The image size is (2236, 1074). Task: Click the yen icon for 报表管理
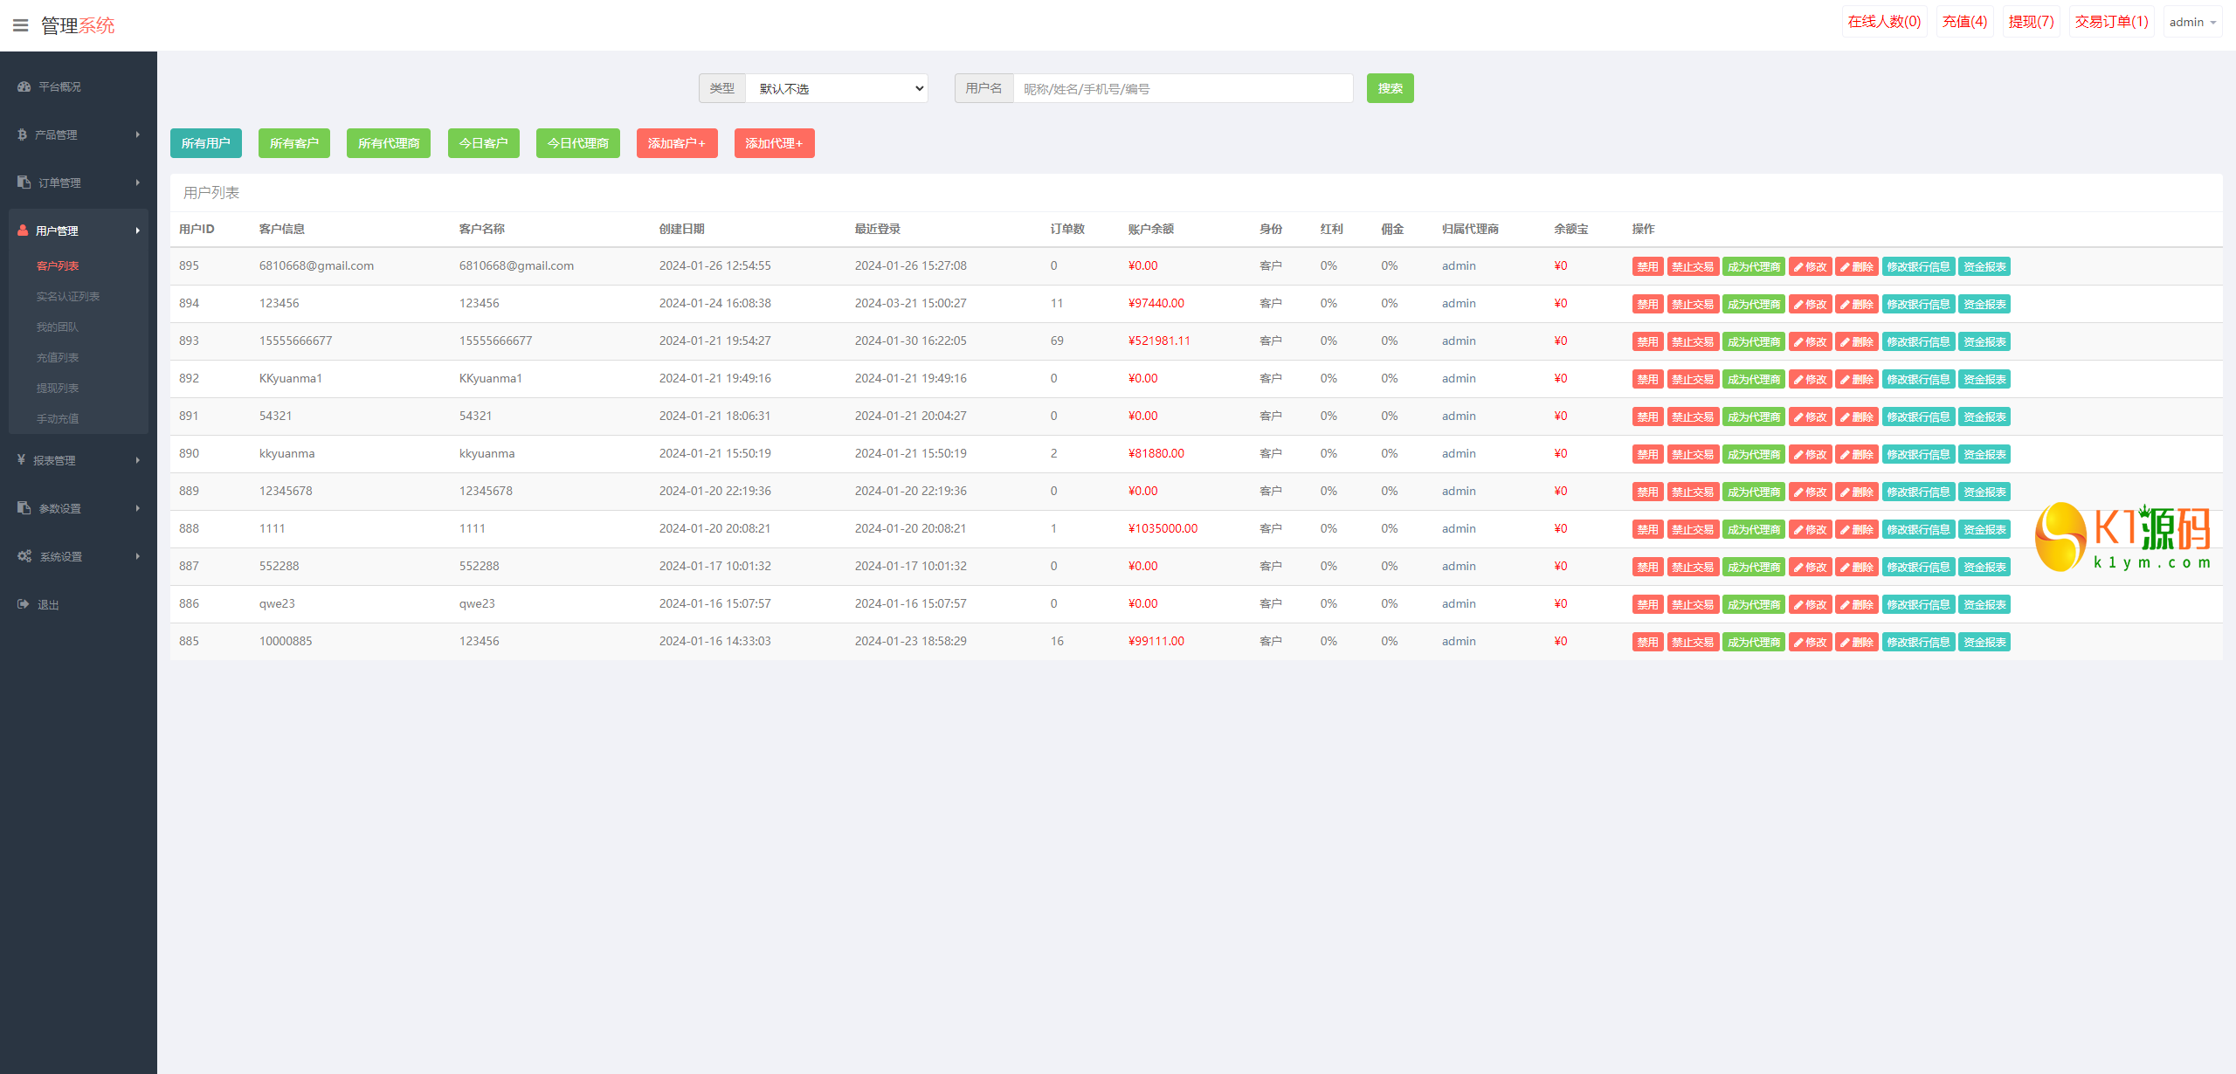(21, 459)
